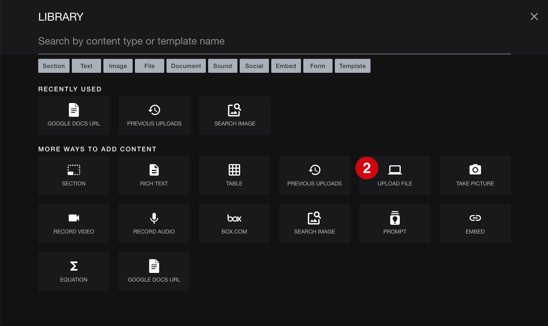Filter library by Document

[x=186, y=66]
